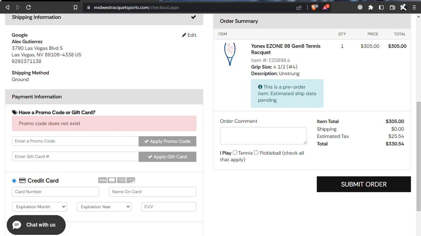Open browser hamburger menu
The image size is (421, 236).
coord(414,7)
